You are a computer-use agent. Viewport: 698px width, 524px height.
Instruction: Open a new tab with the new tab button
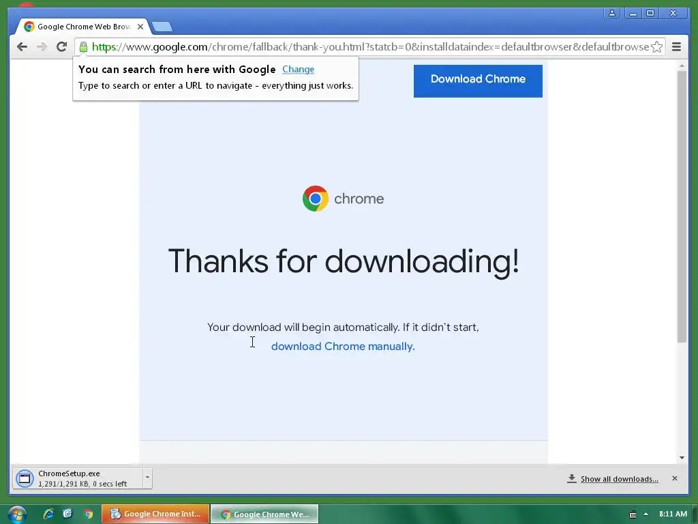tap(162, 27)
